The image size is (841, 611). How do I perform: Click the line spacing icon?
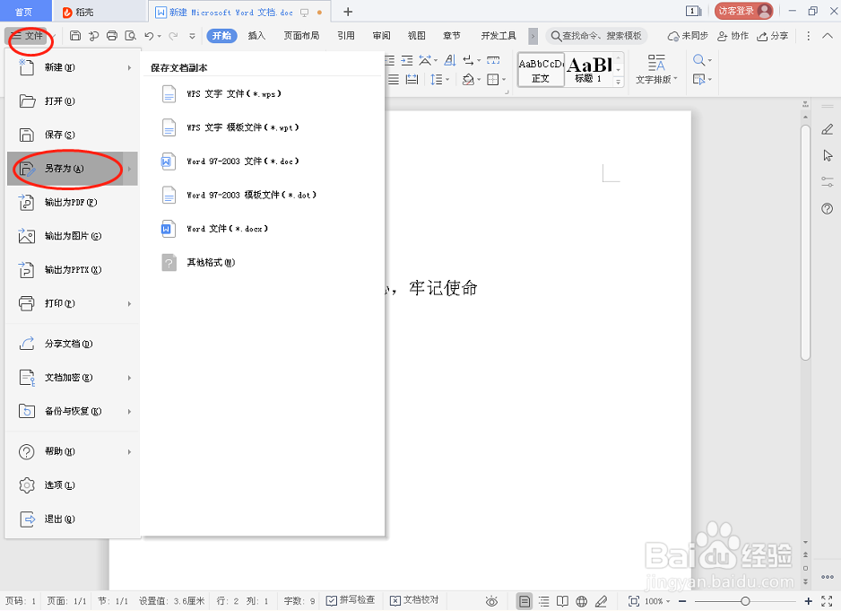pyautogui.click(x=437, y=80)
